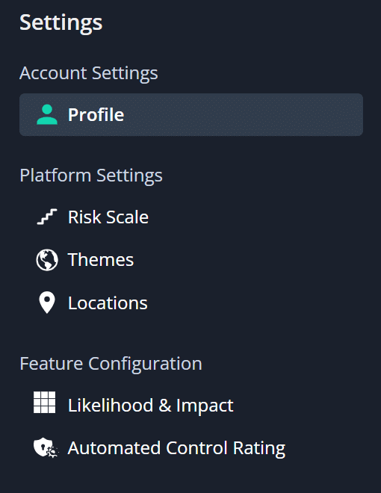Click the Feature Configuration section header

pos(111,364)
